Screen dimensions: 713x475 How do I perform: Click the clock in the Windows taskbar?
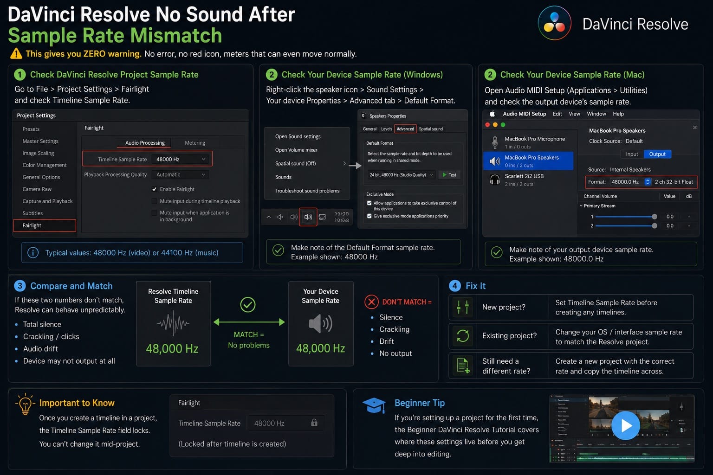tap(342, 217)
